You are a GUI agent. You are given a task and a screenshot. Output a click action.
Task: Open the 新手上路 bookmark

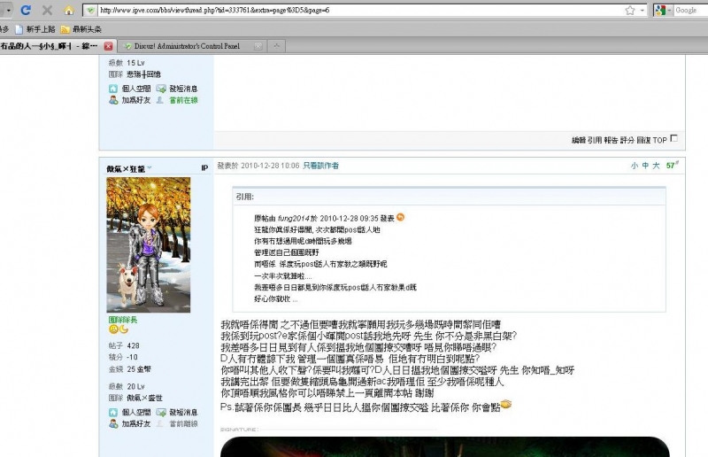click(36, 28)
